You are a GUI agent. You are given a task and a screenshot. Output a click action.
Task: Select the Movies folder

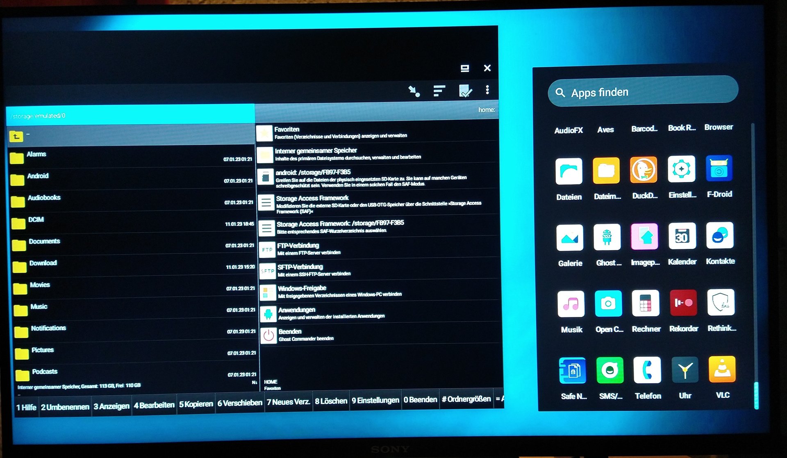coord(134,287)
